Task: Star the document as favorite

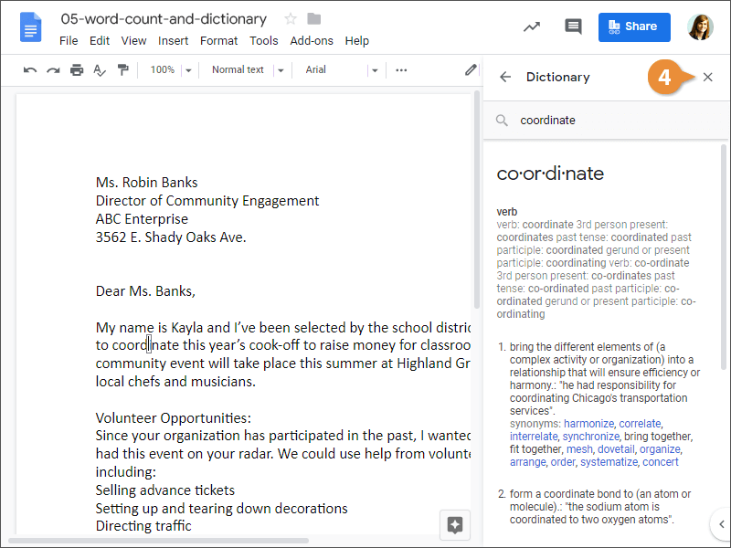Action: coord(289,18)
